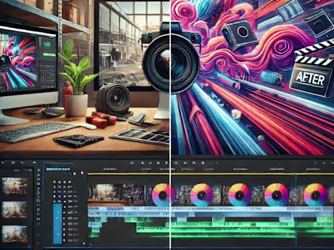Open the top media thumbnail in the left bin
This screenshot has height=250, width=334.
click(15, 186)
